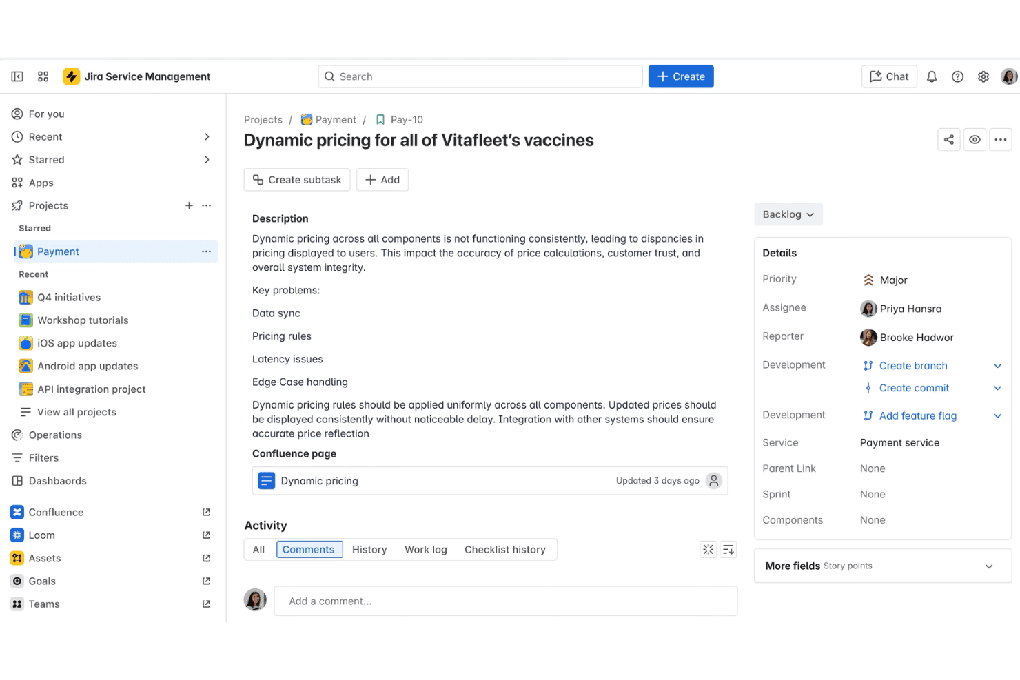Share this issue with the share icon
The width and height of the screenshot is (1020, 680).
[949, 139]
